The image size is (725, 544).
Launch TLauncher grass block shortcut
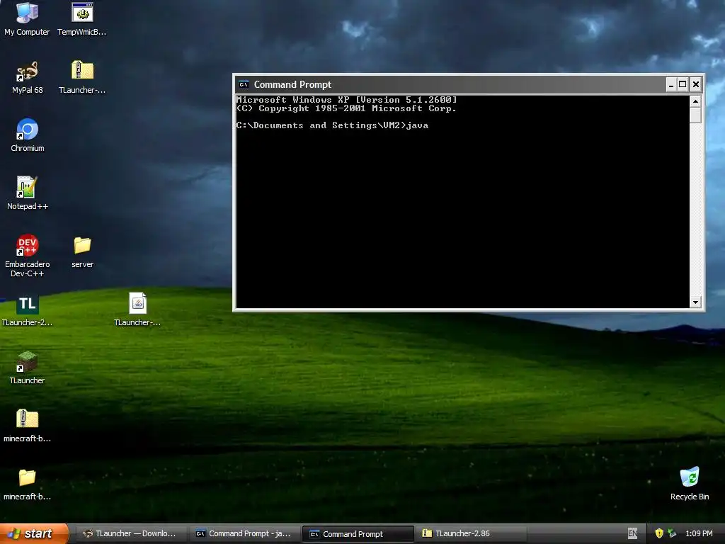tap(28, 368)
